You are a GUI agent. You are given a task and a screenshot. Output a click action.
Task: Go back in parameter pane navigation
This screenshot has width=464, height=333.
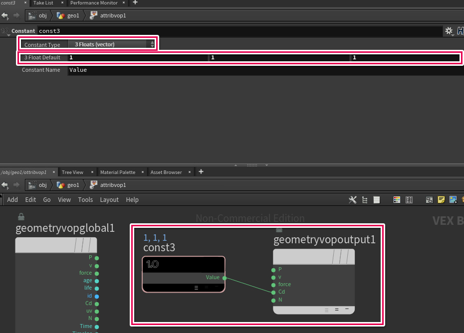[4, 15]
